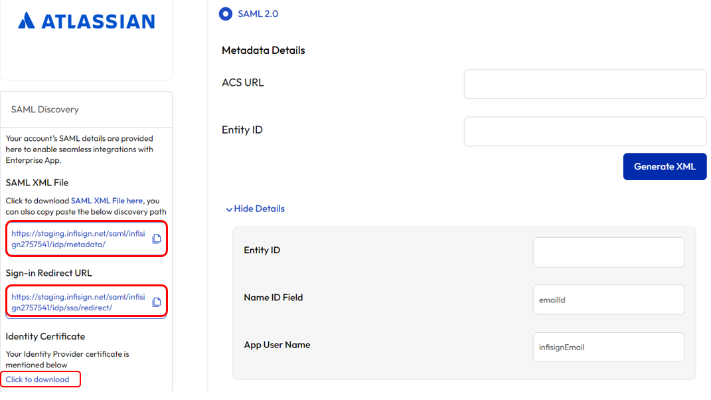Click the Atlassian logo
Screen dimensions: 711x400
point(86,21)
